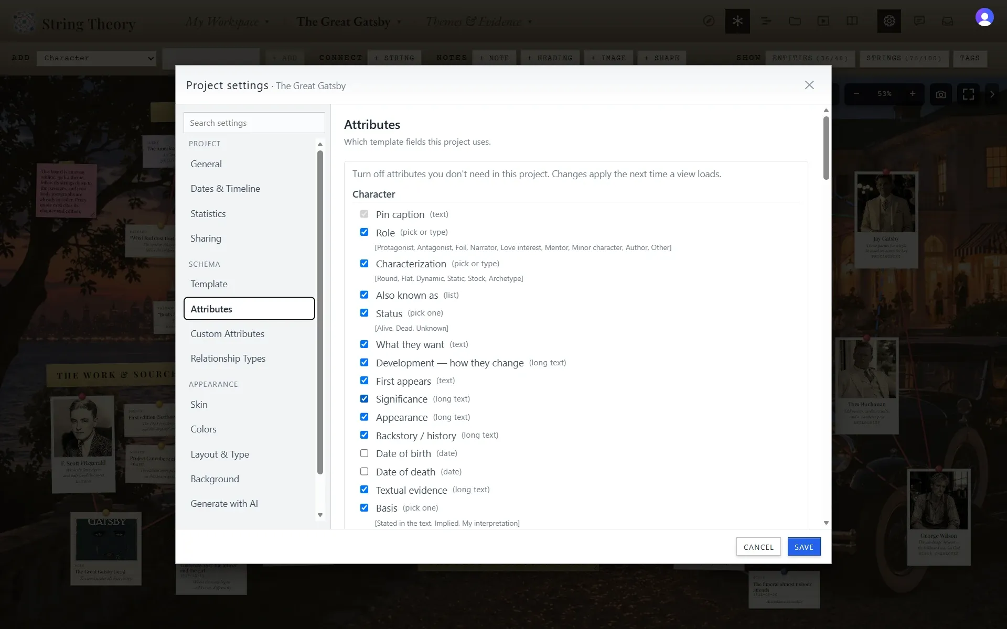Open the Themes & Evidence view dropdown
1007x629 pixels.
tap(478, 21)
